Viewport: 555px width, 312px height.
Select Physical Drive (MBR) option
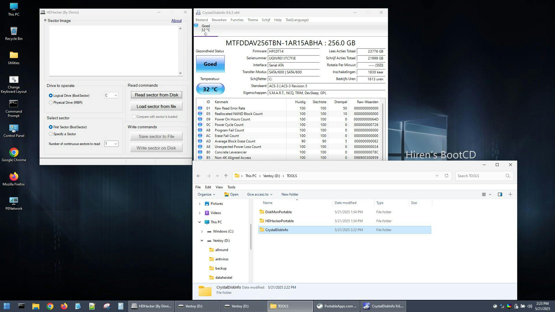pos(51,103)
